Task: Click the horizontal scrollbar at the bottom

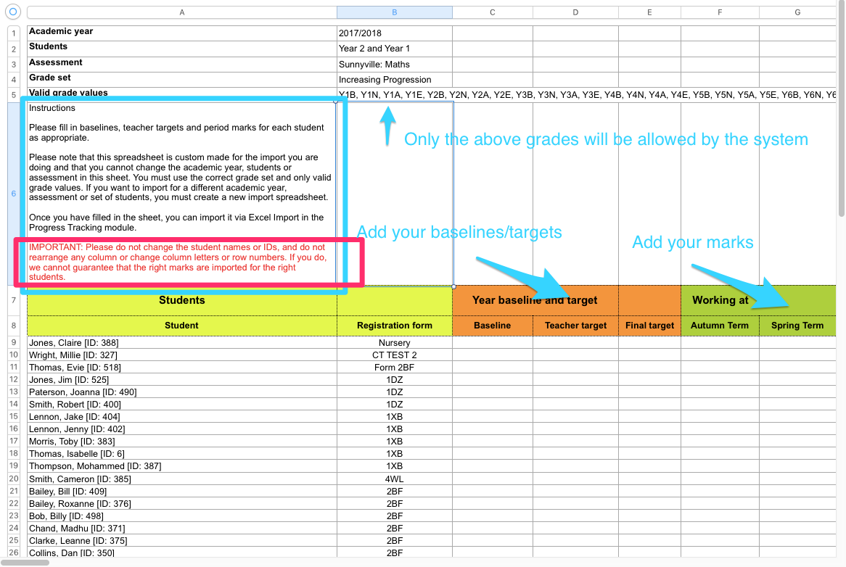Action: [x=26, y=562]
